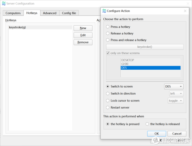Open the DES screen dropdown

[x=173, y=87]
